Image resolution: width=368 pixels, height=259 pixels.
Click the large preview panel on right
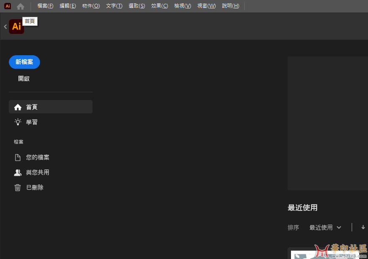click(328, 123)
